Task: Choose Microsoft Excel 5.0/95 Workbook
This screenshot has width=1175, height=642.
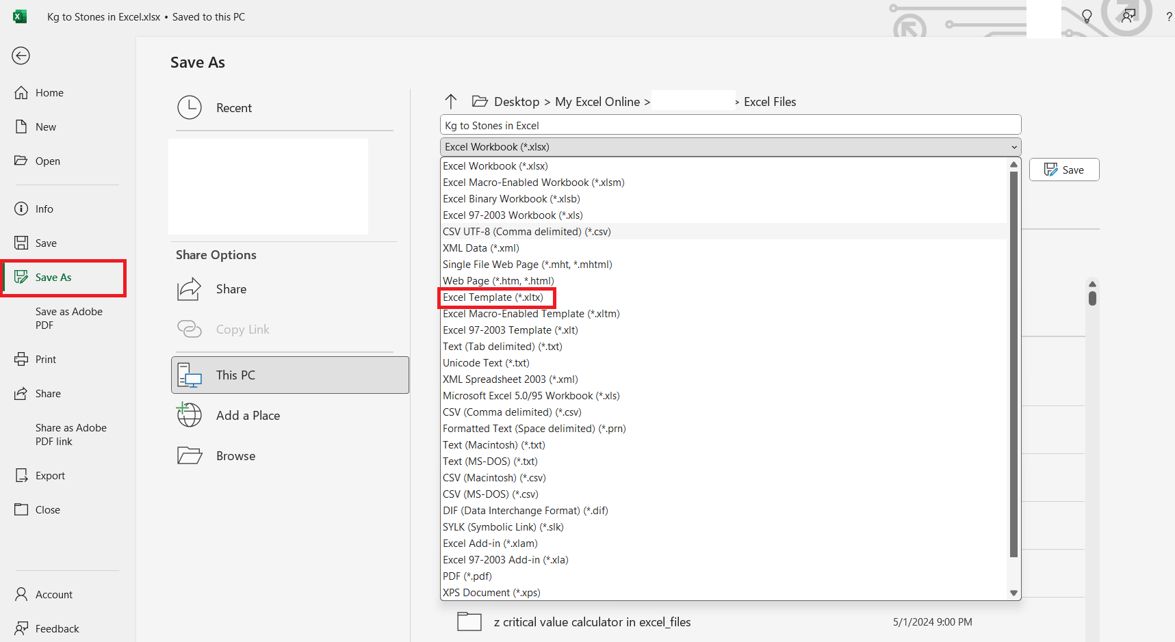Action: (724, 396)
